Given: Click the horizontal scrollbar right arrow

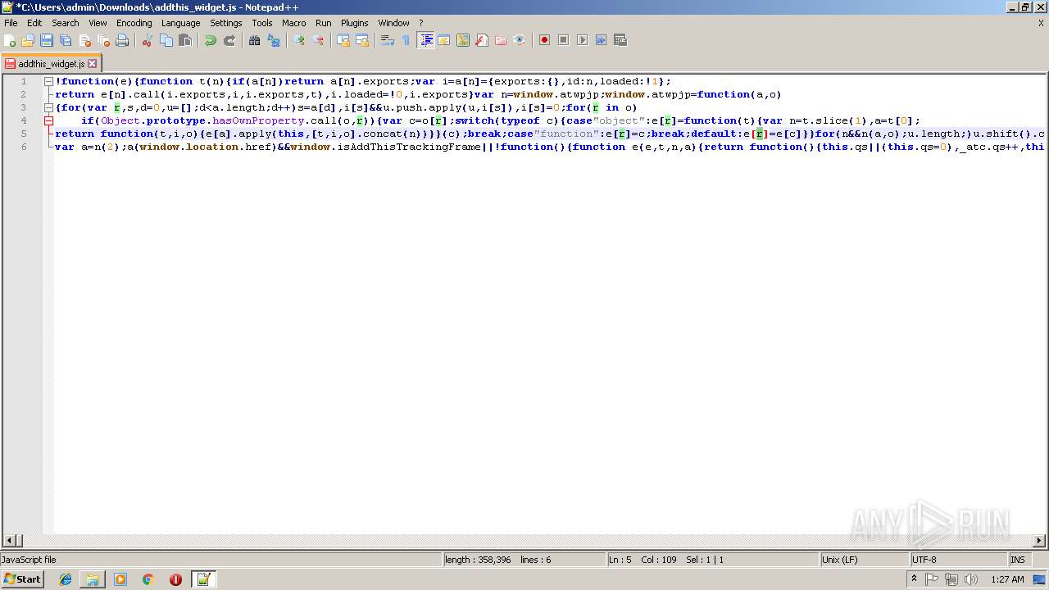Looking at the screenshot, I should click(1039, 541).
